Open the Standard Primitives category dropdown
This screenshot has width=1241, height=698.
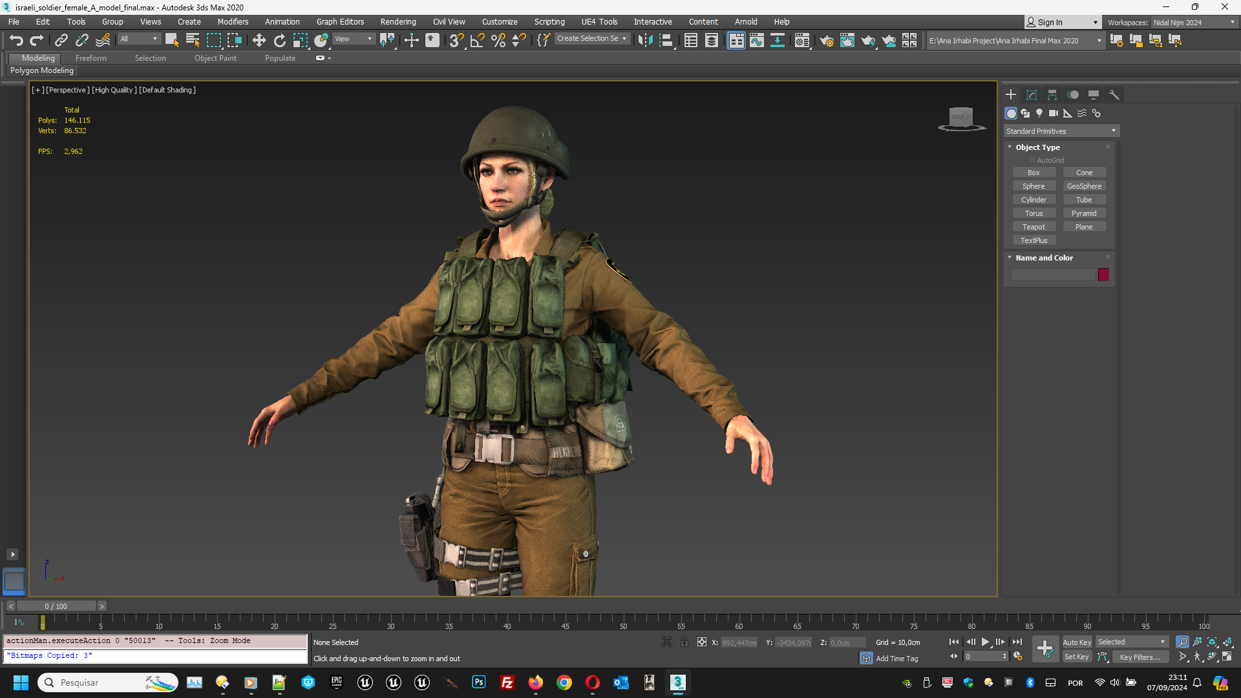1061,131
